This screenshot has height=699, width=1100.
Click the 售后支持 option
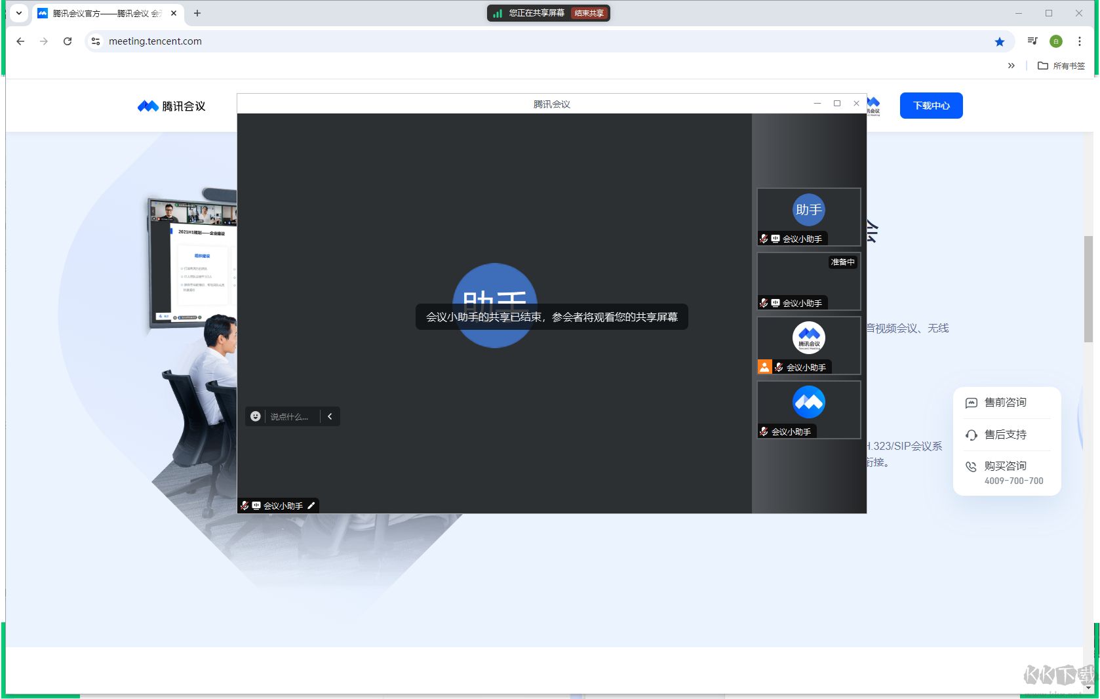(x=996, y=435)
